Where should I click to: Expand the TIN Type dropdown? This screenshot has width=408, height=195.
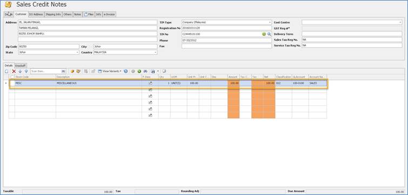tap(270, 22)
